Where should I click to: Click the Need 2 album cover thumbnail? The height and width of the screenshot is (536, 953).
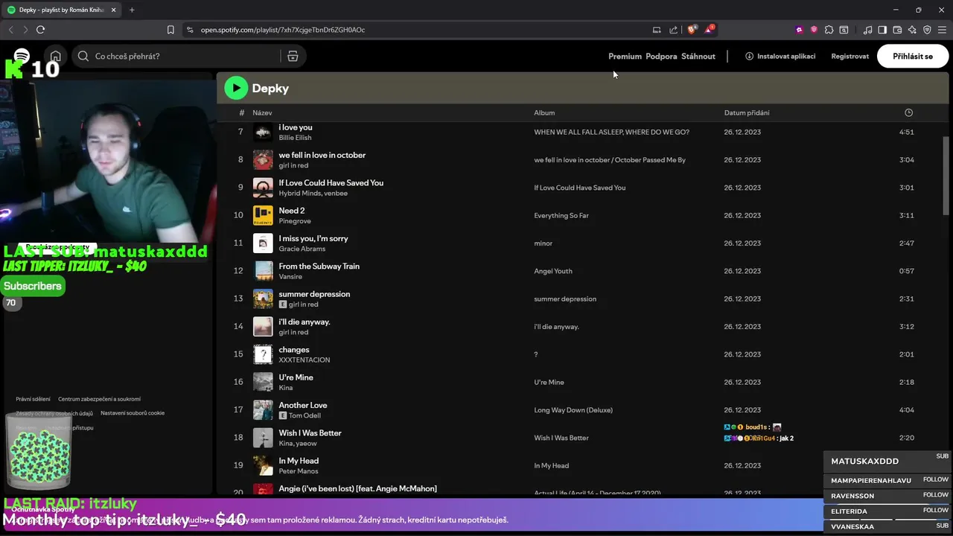[263, 215]
